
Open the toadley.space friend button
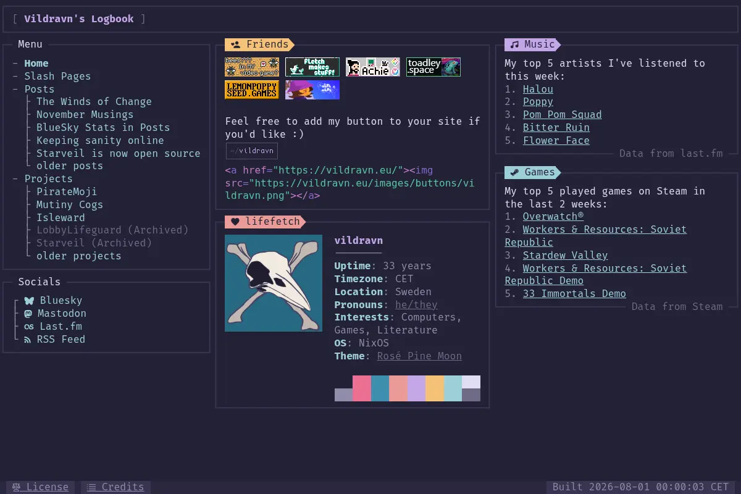coord(433,67)
